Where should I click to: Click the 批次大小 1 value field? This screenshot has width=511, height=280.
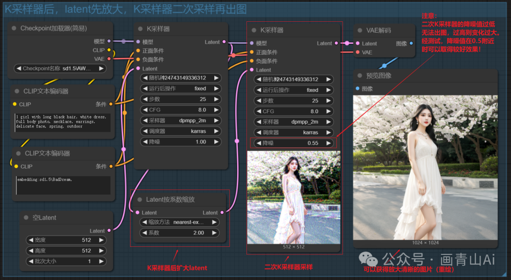[x=66, y=262]
